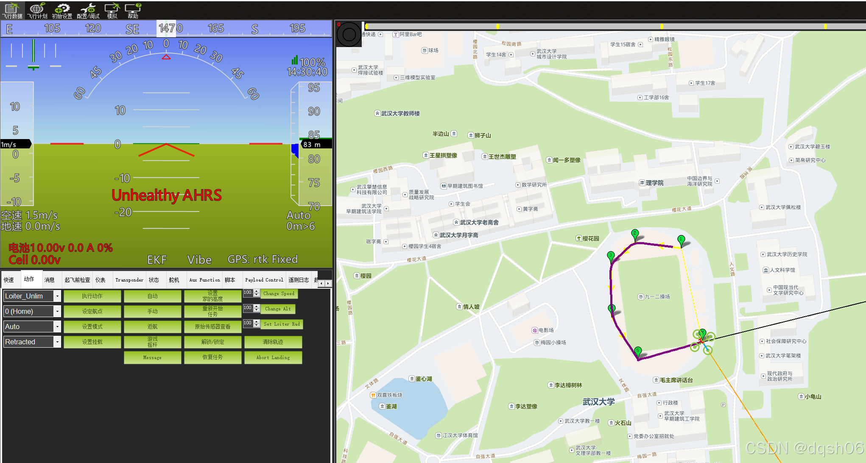The image size is (866, 463).
Task: Click green waypoint marker 2 on map
Action: 635,234
